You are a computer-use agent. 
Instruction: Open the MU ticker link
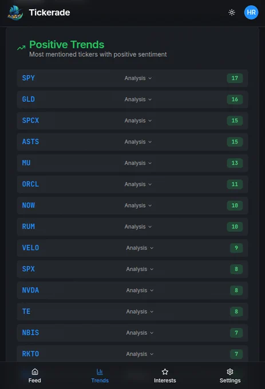pyautogui.click(x=26, y=163)
